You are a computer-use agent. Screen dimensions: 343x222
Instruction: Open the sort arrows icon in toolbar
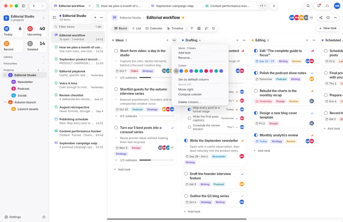[206, 28]
